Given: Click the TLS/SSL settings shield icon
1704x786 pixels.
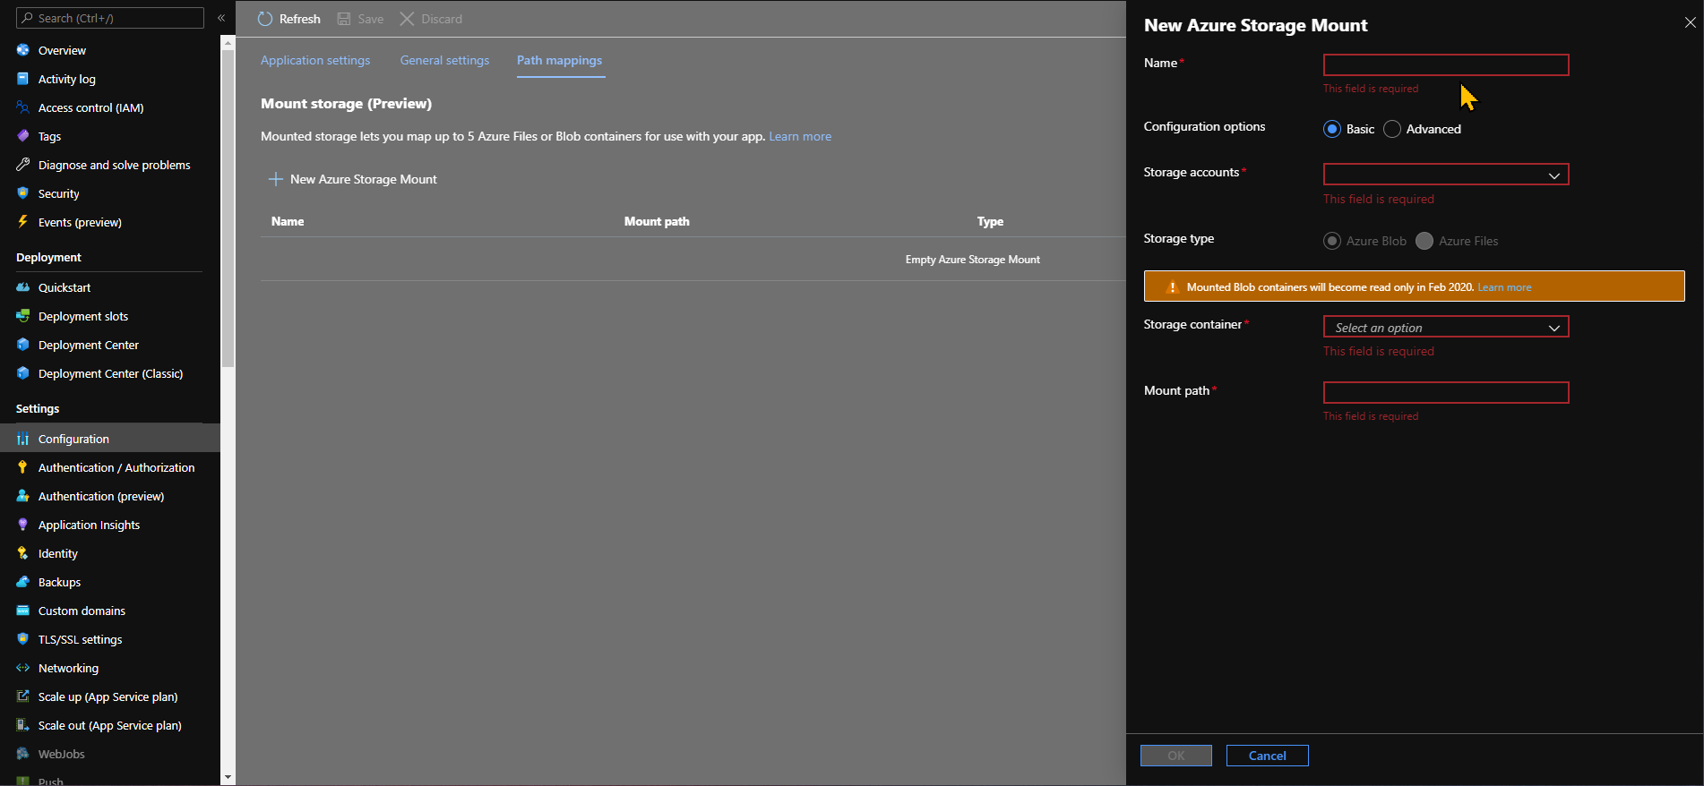Looking at the screenshot, I should click(x=23, y=639).
